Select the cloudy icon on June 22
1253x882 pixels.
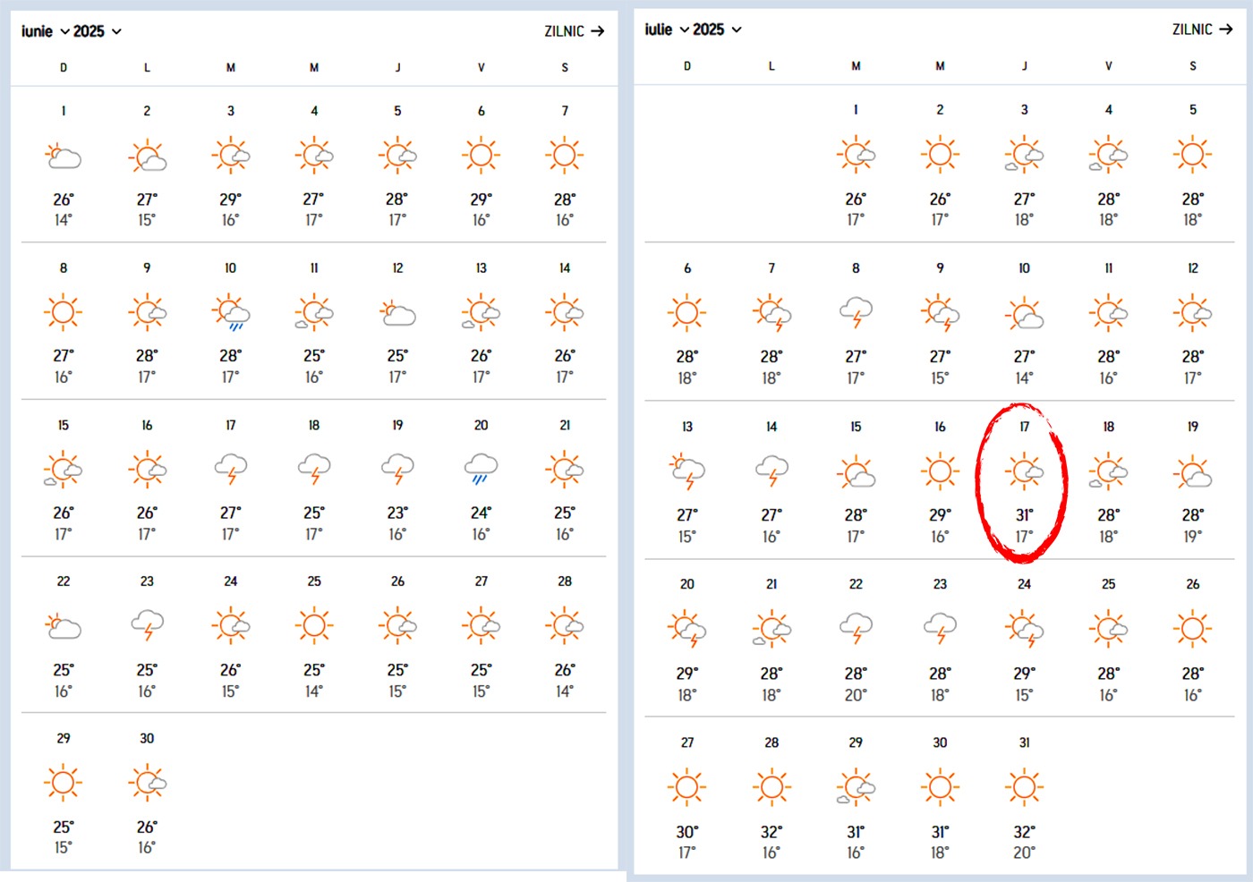click(63, 625)
